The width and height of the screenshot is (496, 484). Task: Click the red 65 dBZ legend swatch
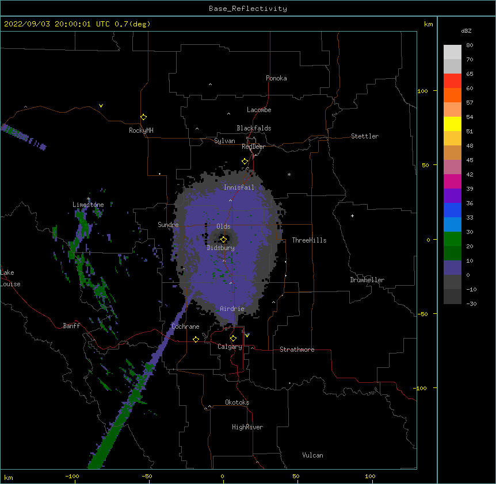pyautogui.click(x=452, y=81)
